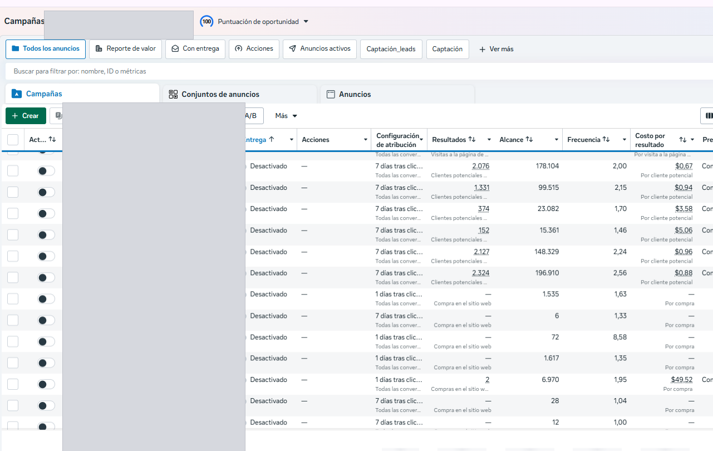Viewport: 713px width, 451px height.
Task: Click the $0,67 cost per result value
Action: click(684, 166)
